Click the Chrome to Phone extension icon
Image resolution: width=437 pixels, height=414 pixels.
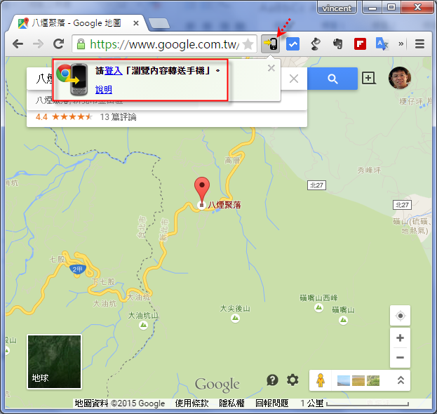tap(270, 44)
